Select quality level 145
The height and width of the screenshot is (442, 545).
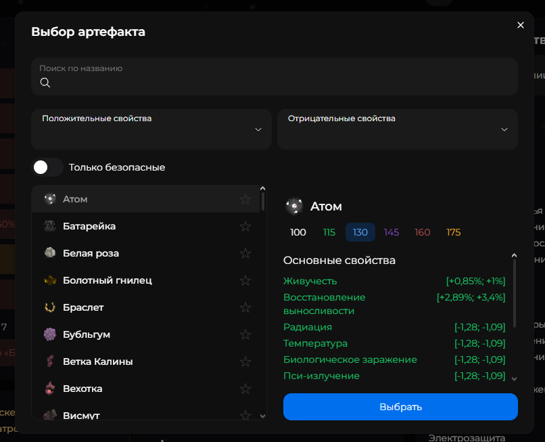[x=392, y=232]
